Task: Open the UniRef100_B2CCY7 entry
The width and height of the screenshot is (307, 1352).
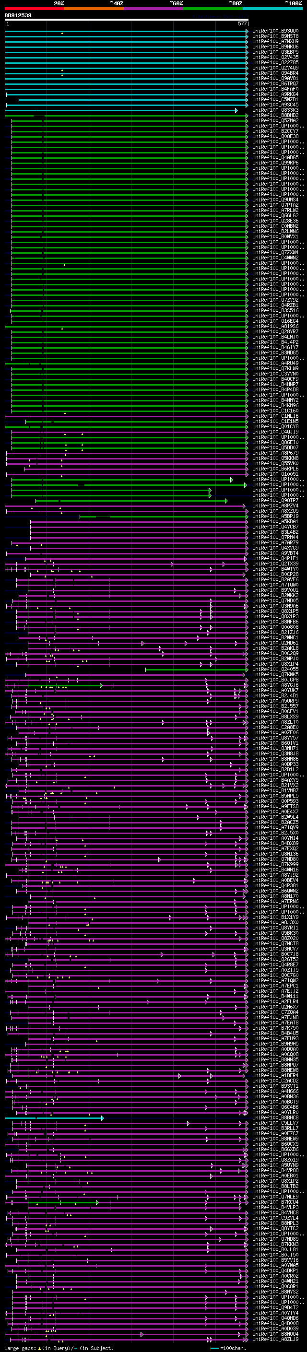Action: pos(275,131)
